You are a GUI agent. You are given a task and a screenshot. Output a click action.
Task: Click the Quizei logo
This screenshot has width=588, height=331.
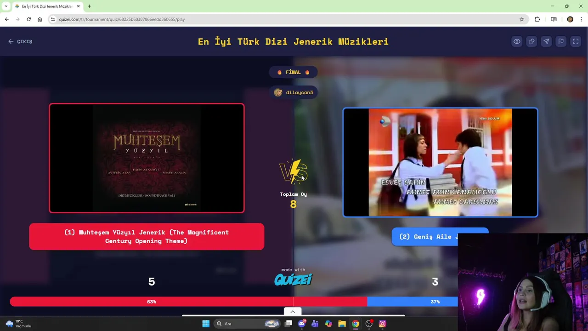coord(293,279)
